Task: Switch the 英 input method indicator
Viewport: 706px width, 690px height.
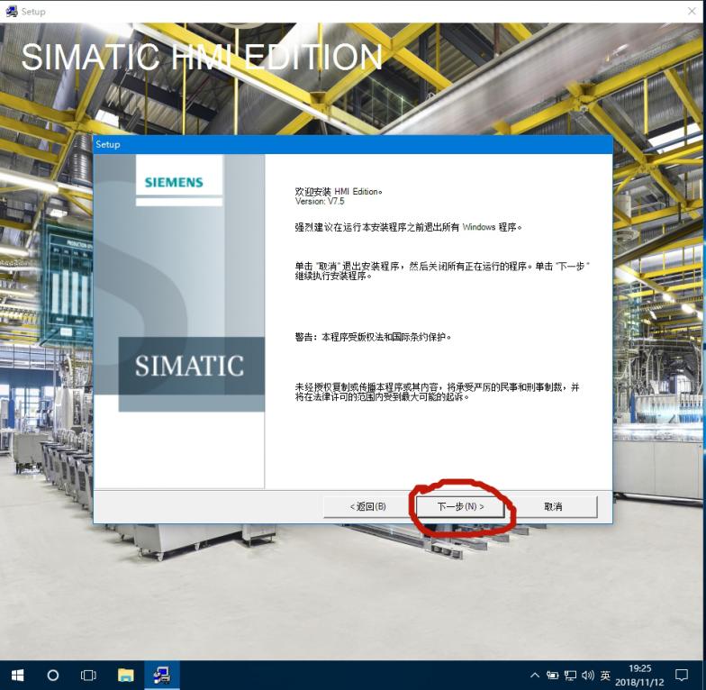Action: tap(605, 676)
